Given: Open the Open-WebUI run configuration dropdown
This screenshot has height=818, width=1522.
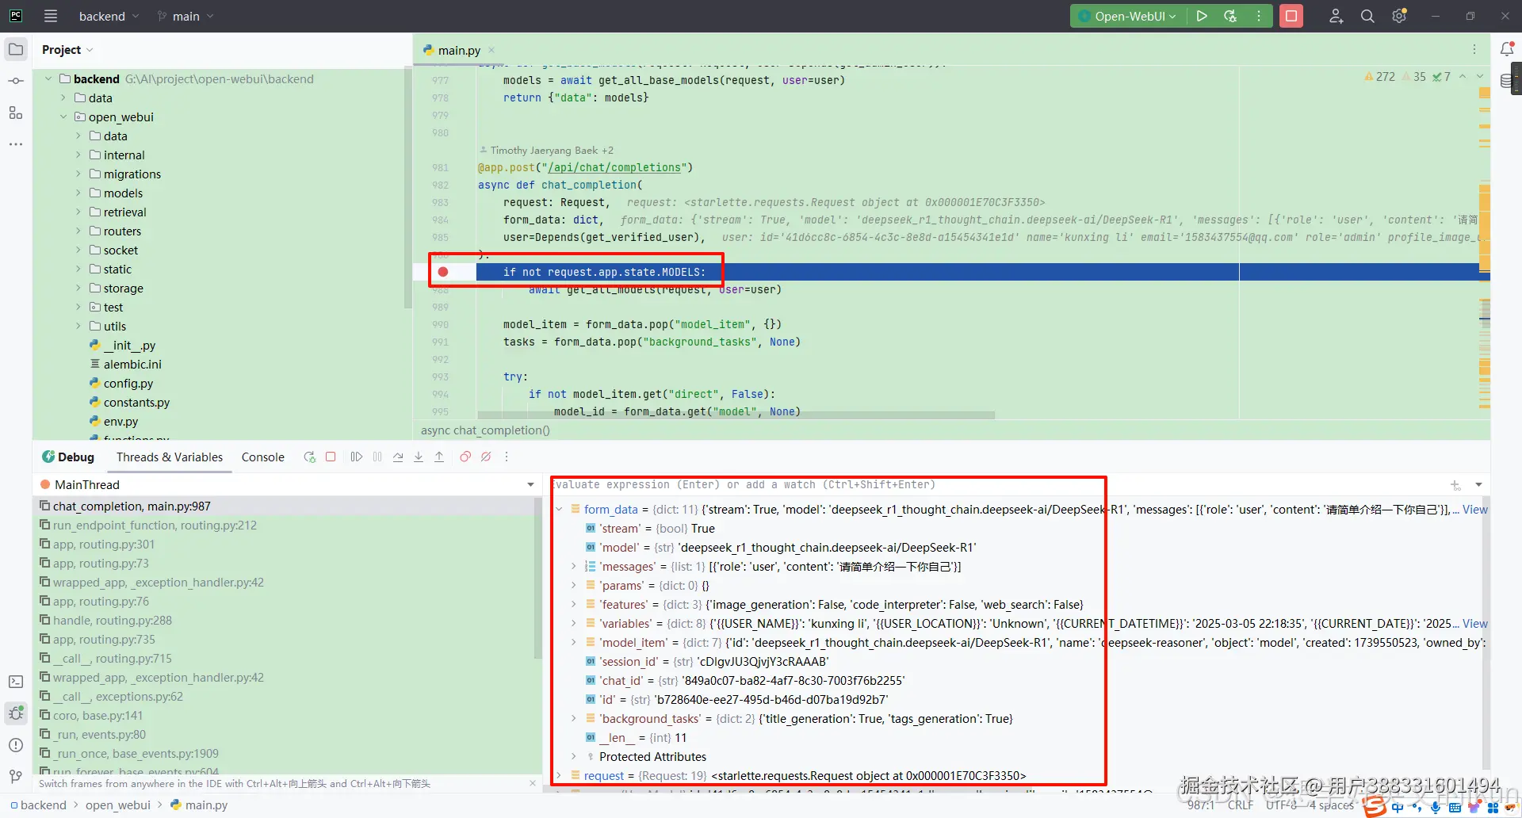Looking at the screenshot, I should pyautogui.click(x=1128, y=16).
